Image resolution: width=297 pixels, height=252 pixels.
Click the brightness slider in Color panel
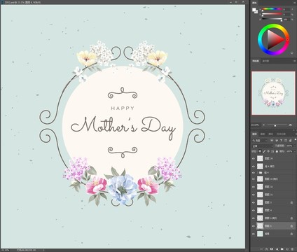(272, 19)
